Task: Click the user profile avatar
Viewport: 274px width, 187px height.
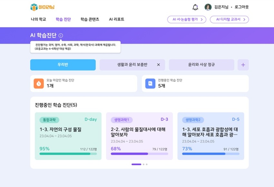Action: pyautogui.click(x=208, y=7)
